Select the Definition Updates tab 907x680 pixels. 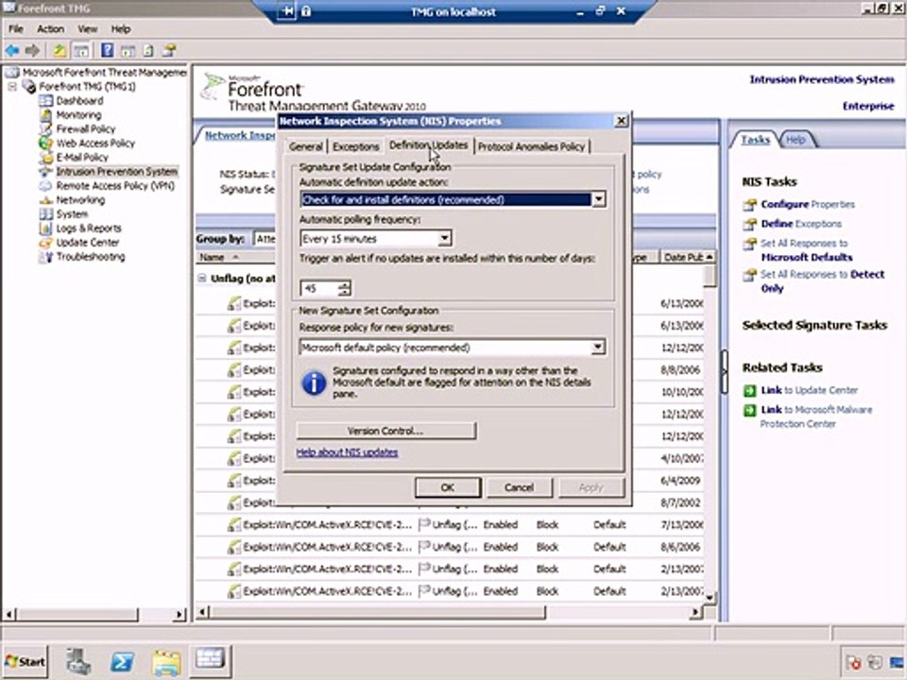coord(429,145)
